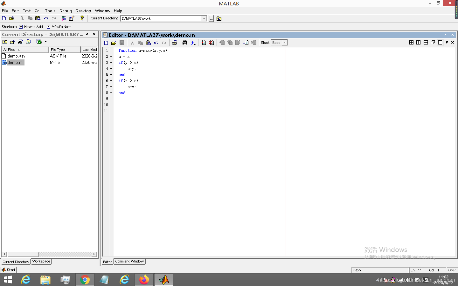This screenshot has width=458, height=286.
Task: Click the MATLAB Start button
Action: pos(9,270)
